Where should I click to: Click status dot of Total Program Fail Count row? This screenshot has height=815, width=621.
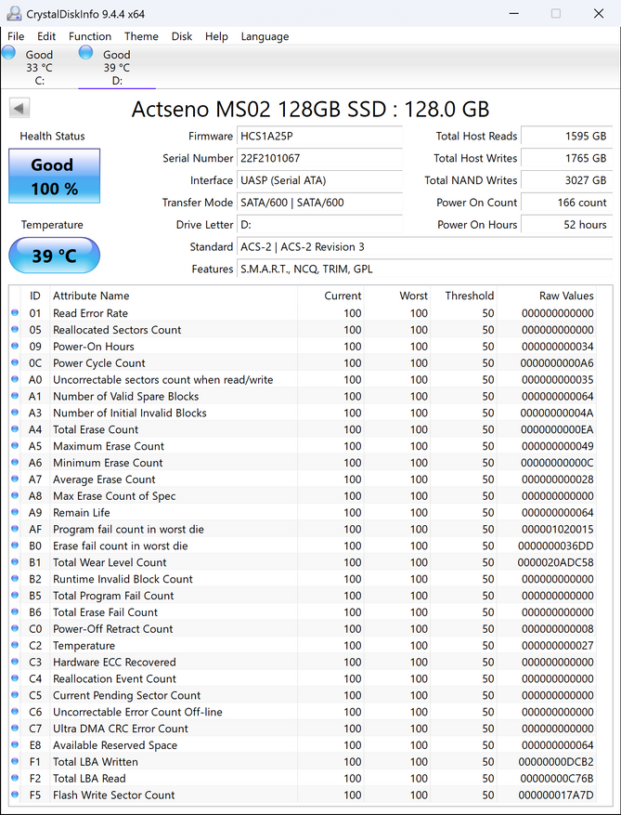tap(15, 596)
